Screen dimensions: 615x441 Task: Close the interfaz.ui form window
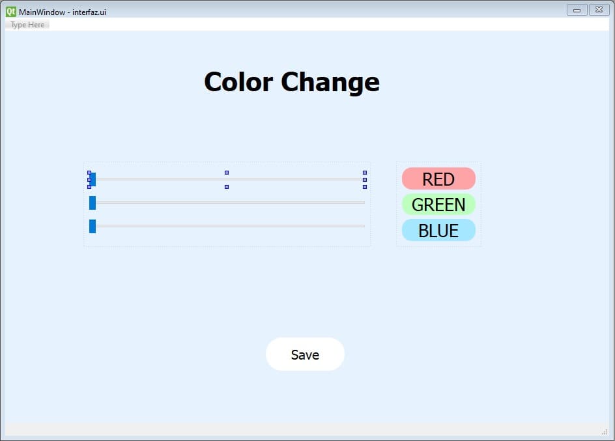click(599, 10)
